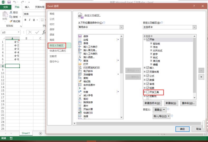208x142 pixels.
Task: Select 自定义功能区 in the options sidebar
Action: click(59, 45)
